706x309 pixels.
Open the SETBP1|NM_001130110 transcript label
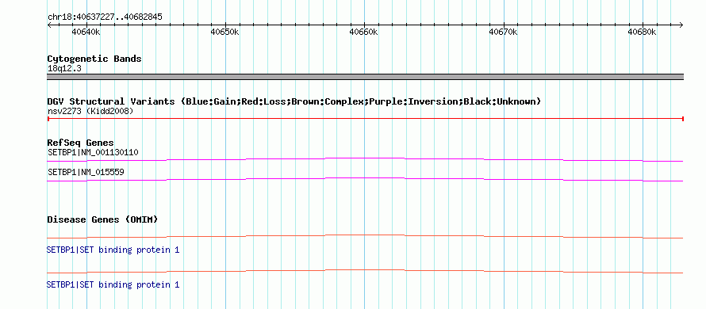click(x=93, y=152)
